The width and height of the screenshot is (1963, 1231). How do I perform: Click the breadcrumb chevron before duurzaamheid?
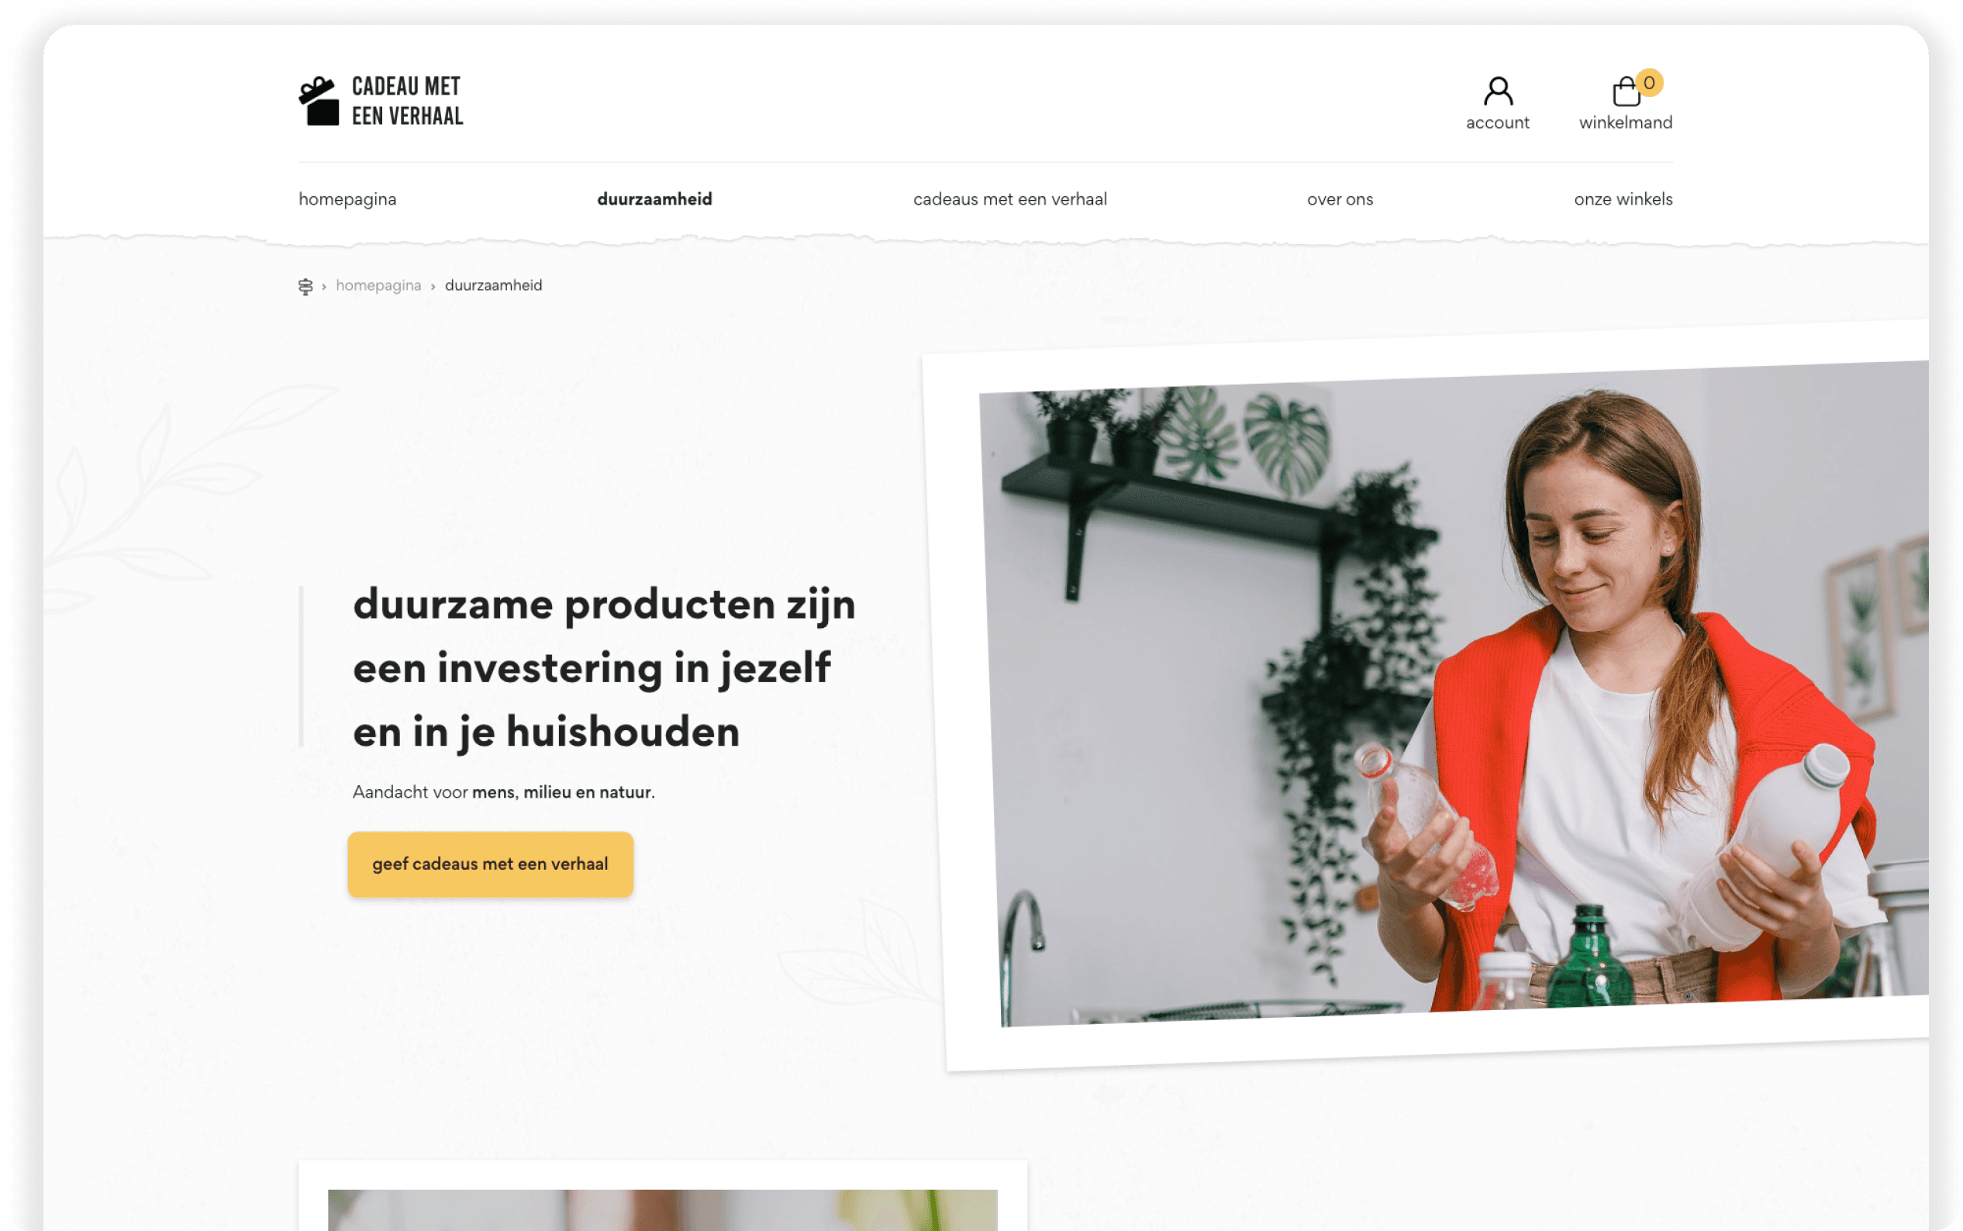coord(433,287)
